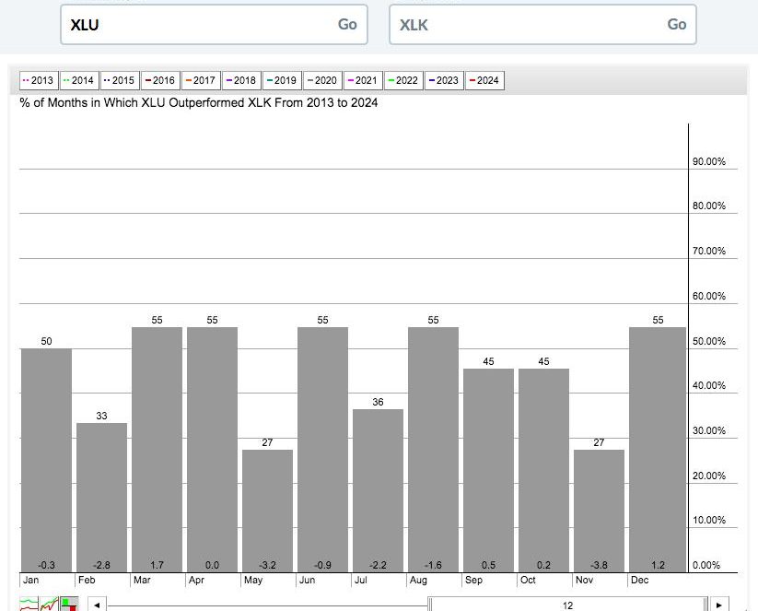Toggle the 2018 year legend button
758x611 pixels.
click(241, 80)
